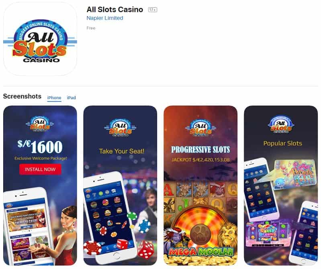Click the All Slots logo above Take Your Seat
The width and height of the screenshot is (321, 269).
[120, 128]
